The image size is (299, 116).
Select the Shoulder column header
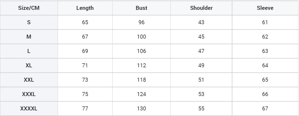coord(201,8)
